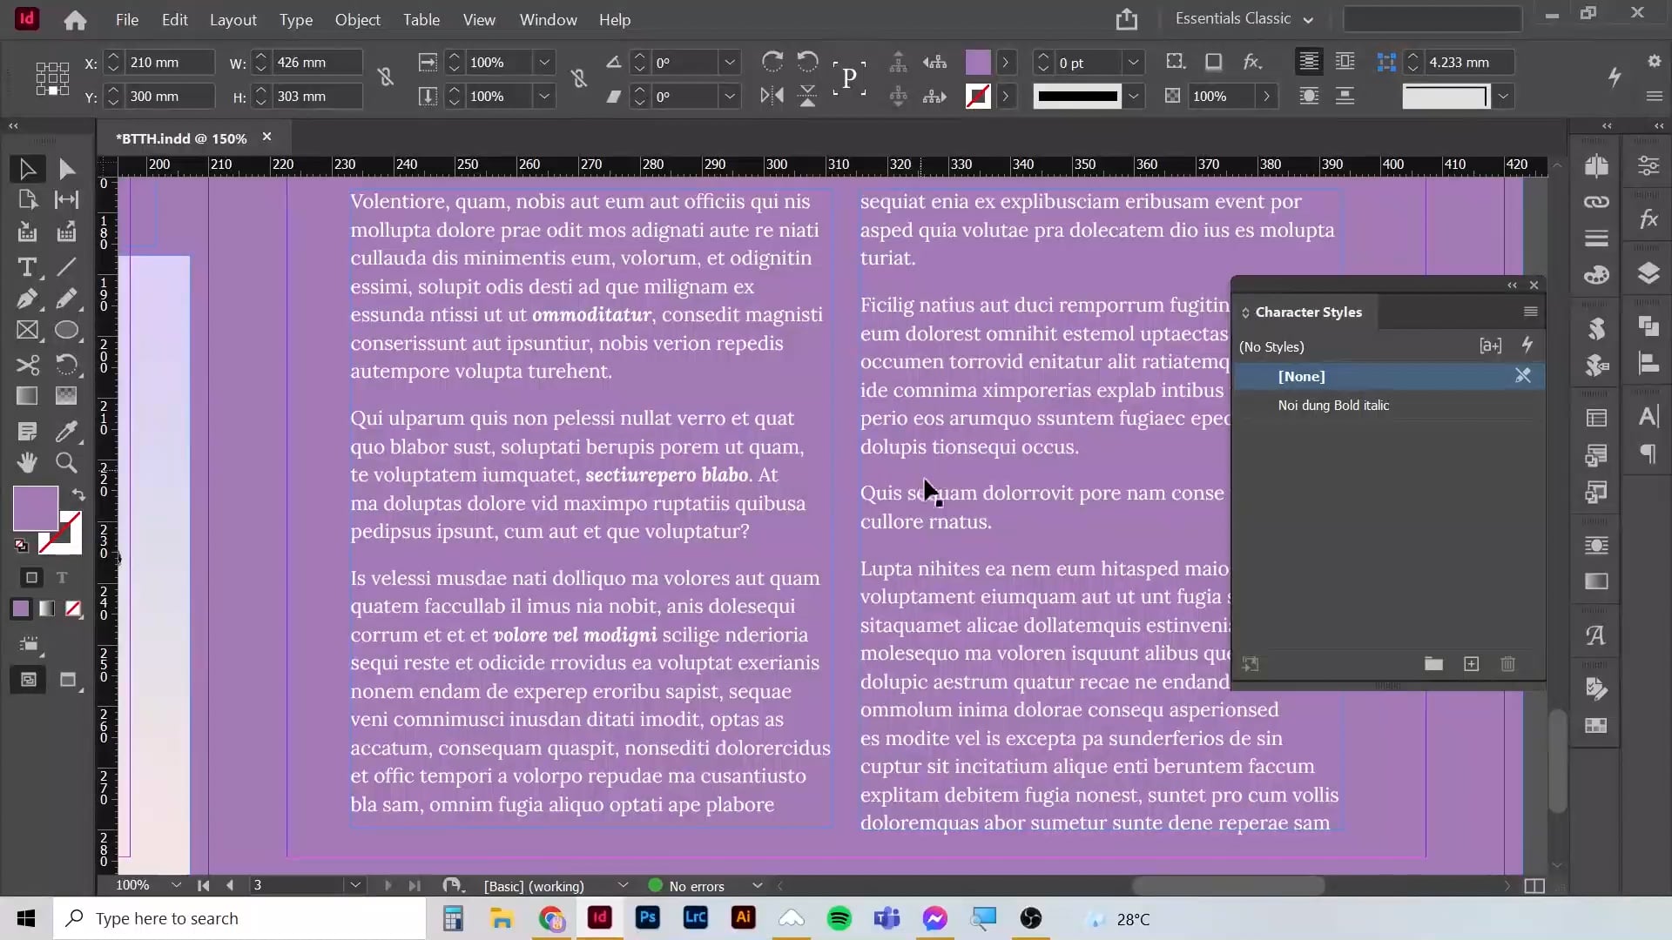Click the purple fill color swatch
The height and width of the screenshot is (940, 1672).
36,508
